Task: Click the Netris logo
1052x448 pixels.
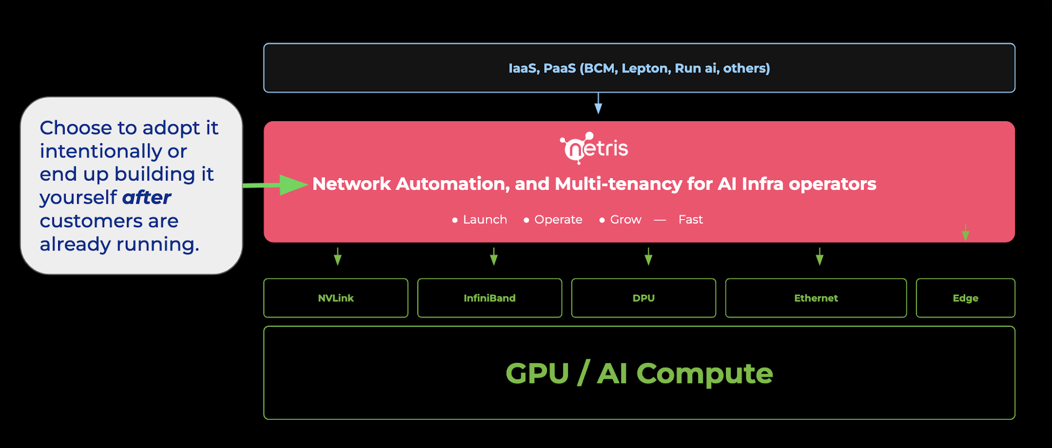Action: [594, 148]
